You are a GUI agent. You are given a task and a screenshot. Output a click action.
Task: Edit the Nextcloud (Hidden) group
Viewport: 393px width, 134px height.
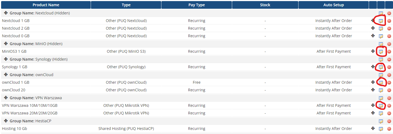(x=381, y=13)
